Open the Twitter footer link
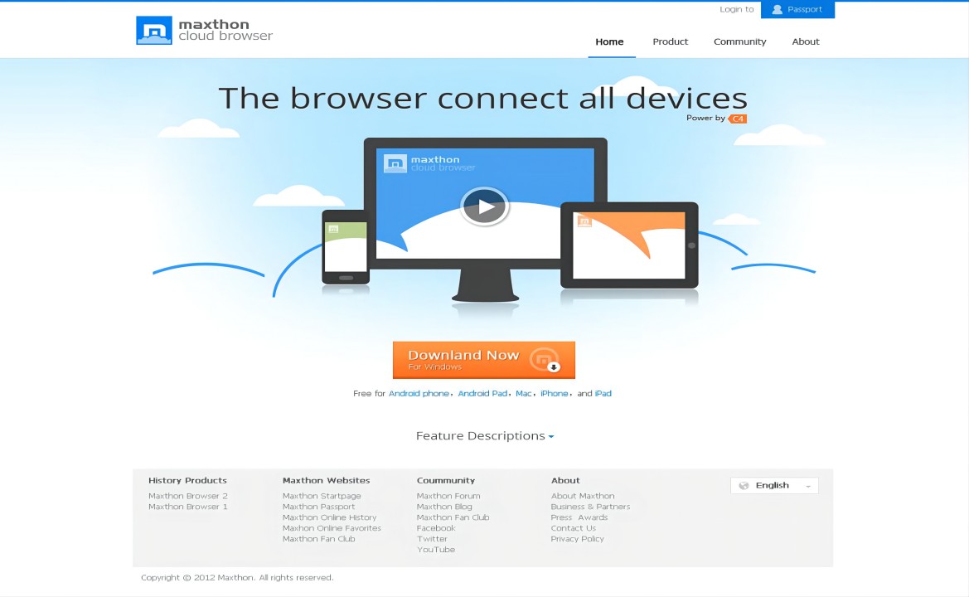 (x=432, y=539)
